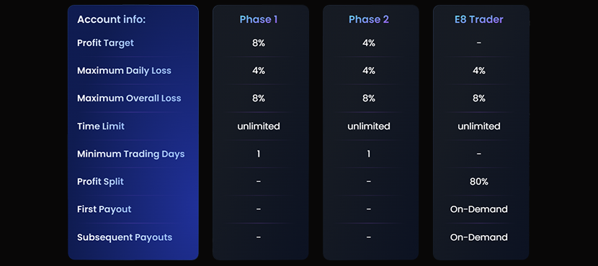Open the E8 Trader column header
Image resolution: width=598 pixels, height=266 pixels.
click(x=479, y=19)
